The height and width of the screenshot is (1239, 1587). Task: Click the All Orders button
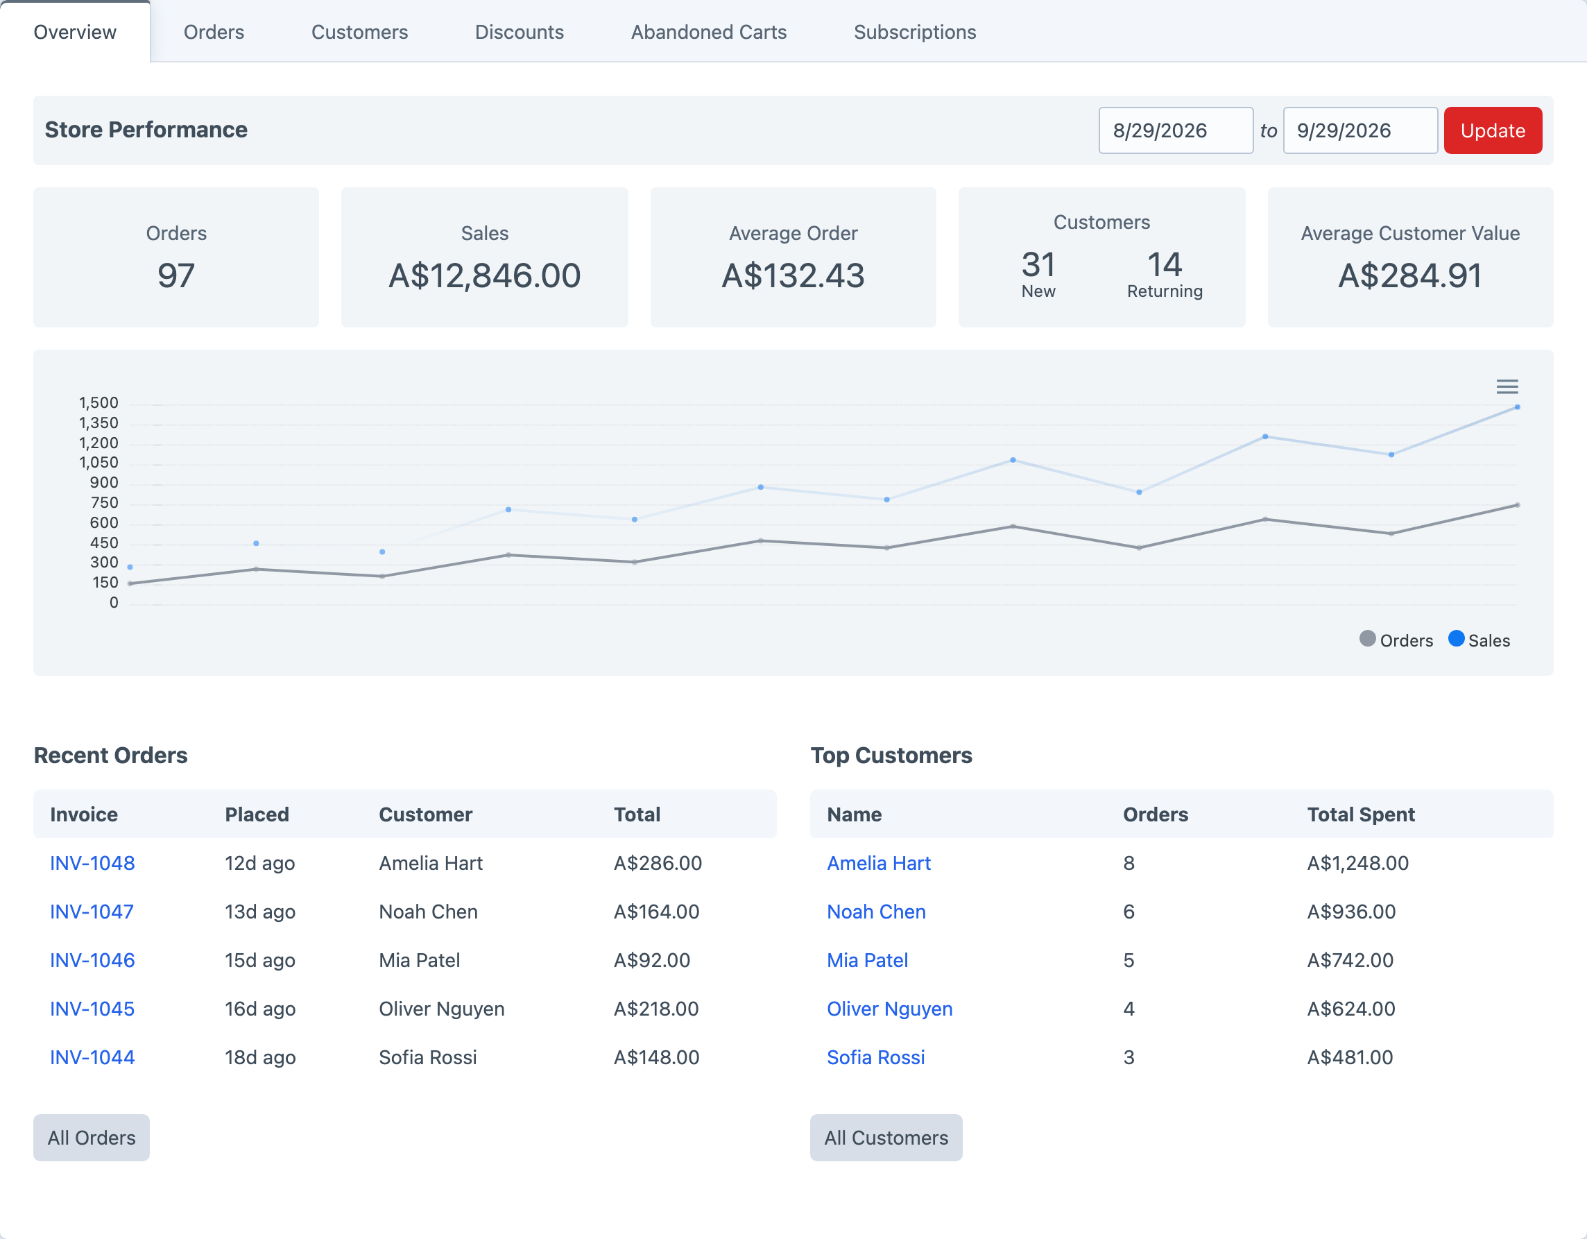tap(92, 1137)
